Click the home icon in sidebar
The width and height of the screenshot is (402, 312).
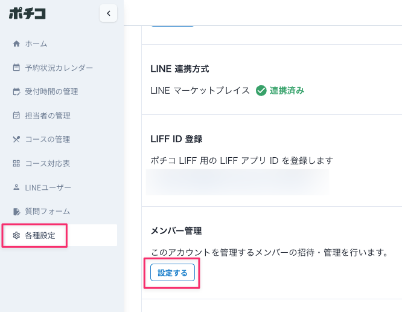click(x=16, y=44)
